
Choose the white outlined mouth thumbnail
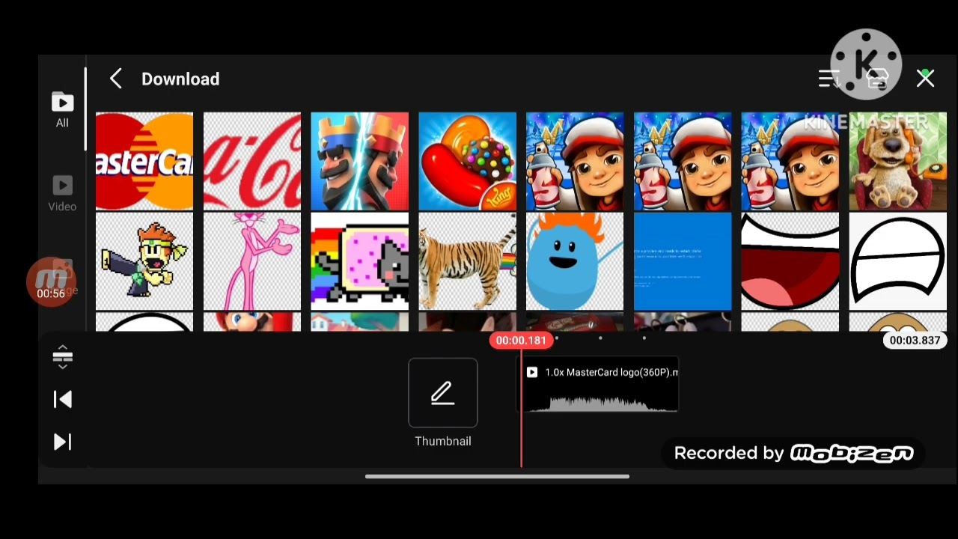click(x=898, y=261)
